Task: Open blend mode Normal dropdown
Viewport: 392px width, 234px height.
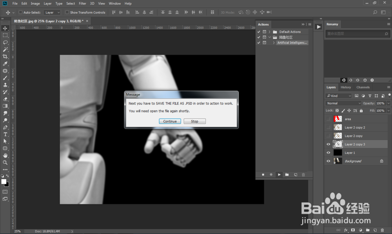Action: pyautogui.click(x=343, y=103)
